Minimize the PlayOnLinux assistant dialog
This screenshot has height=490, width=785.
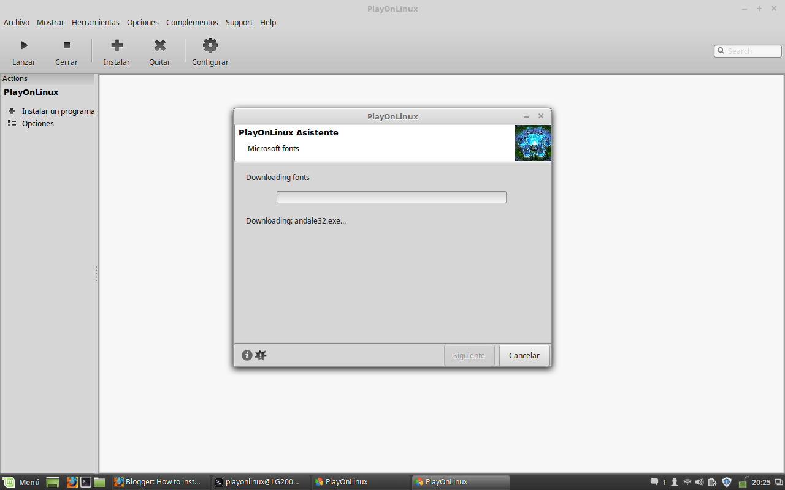pyautogui.click(x=526, y=116)
